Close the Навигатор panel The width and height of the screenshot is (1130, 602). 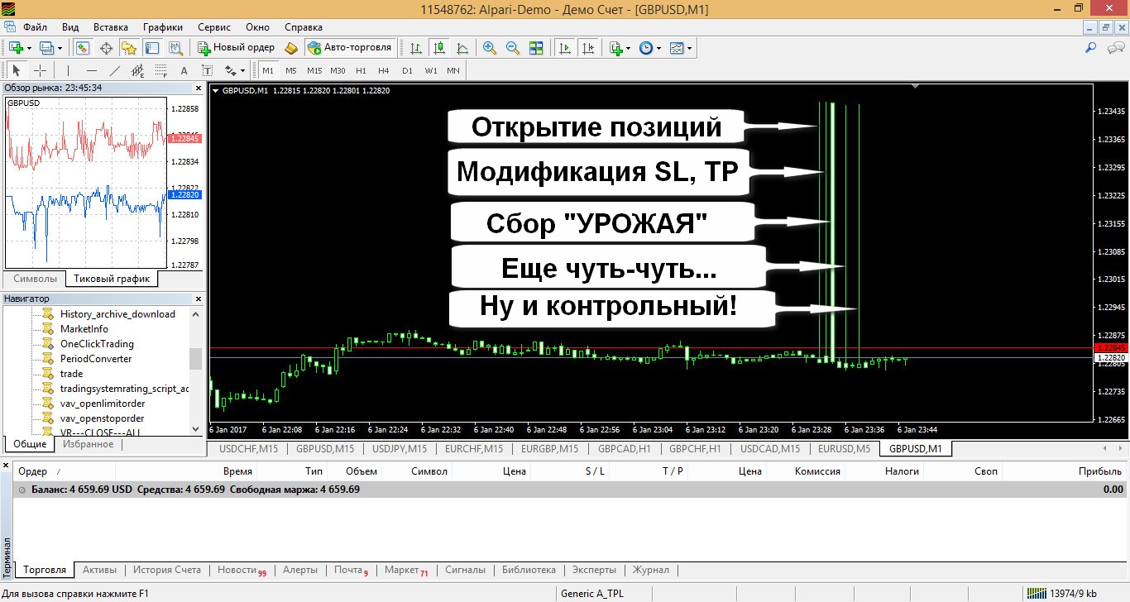pos(199,299)
